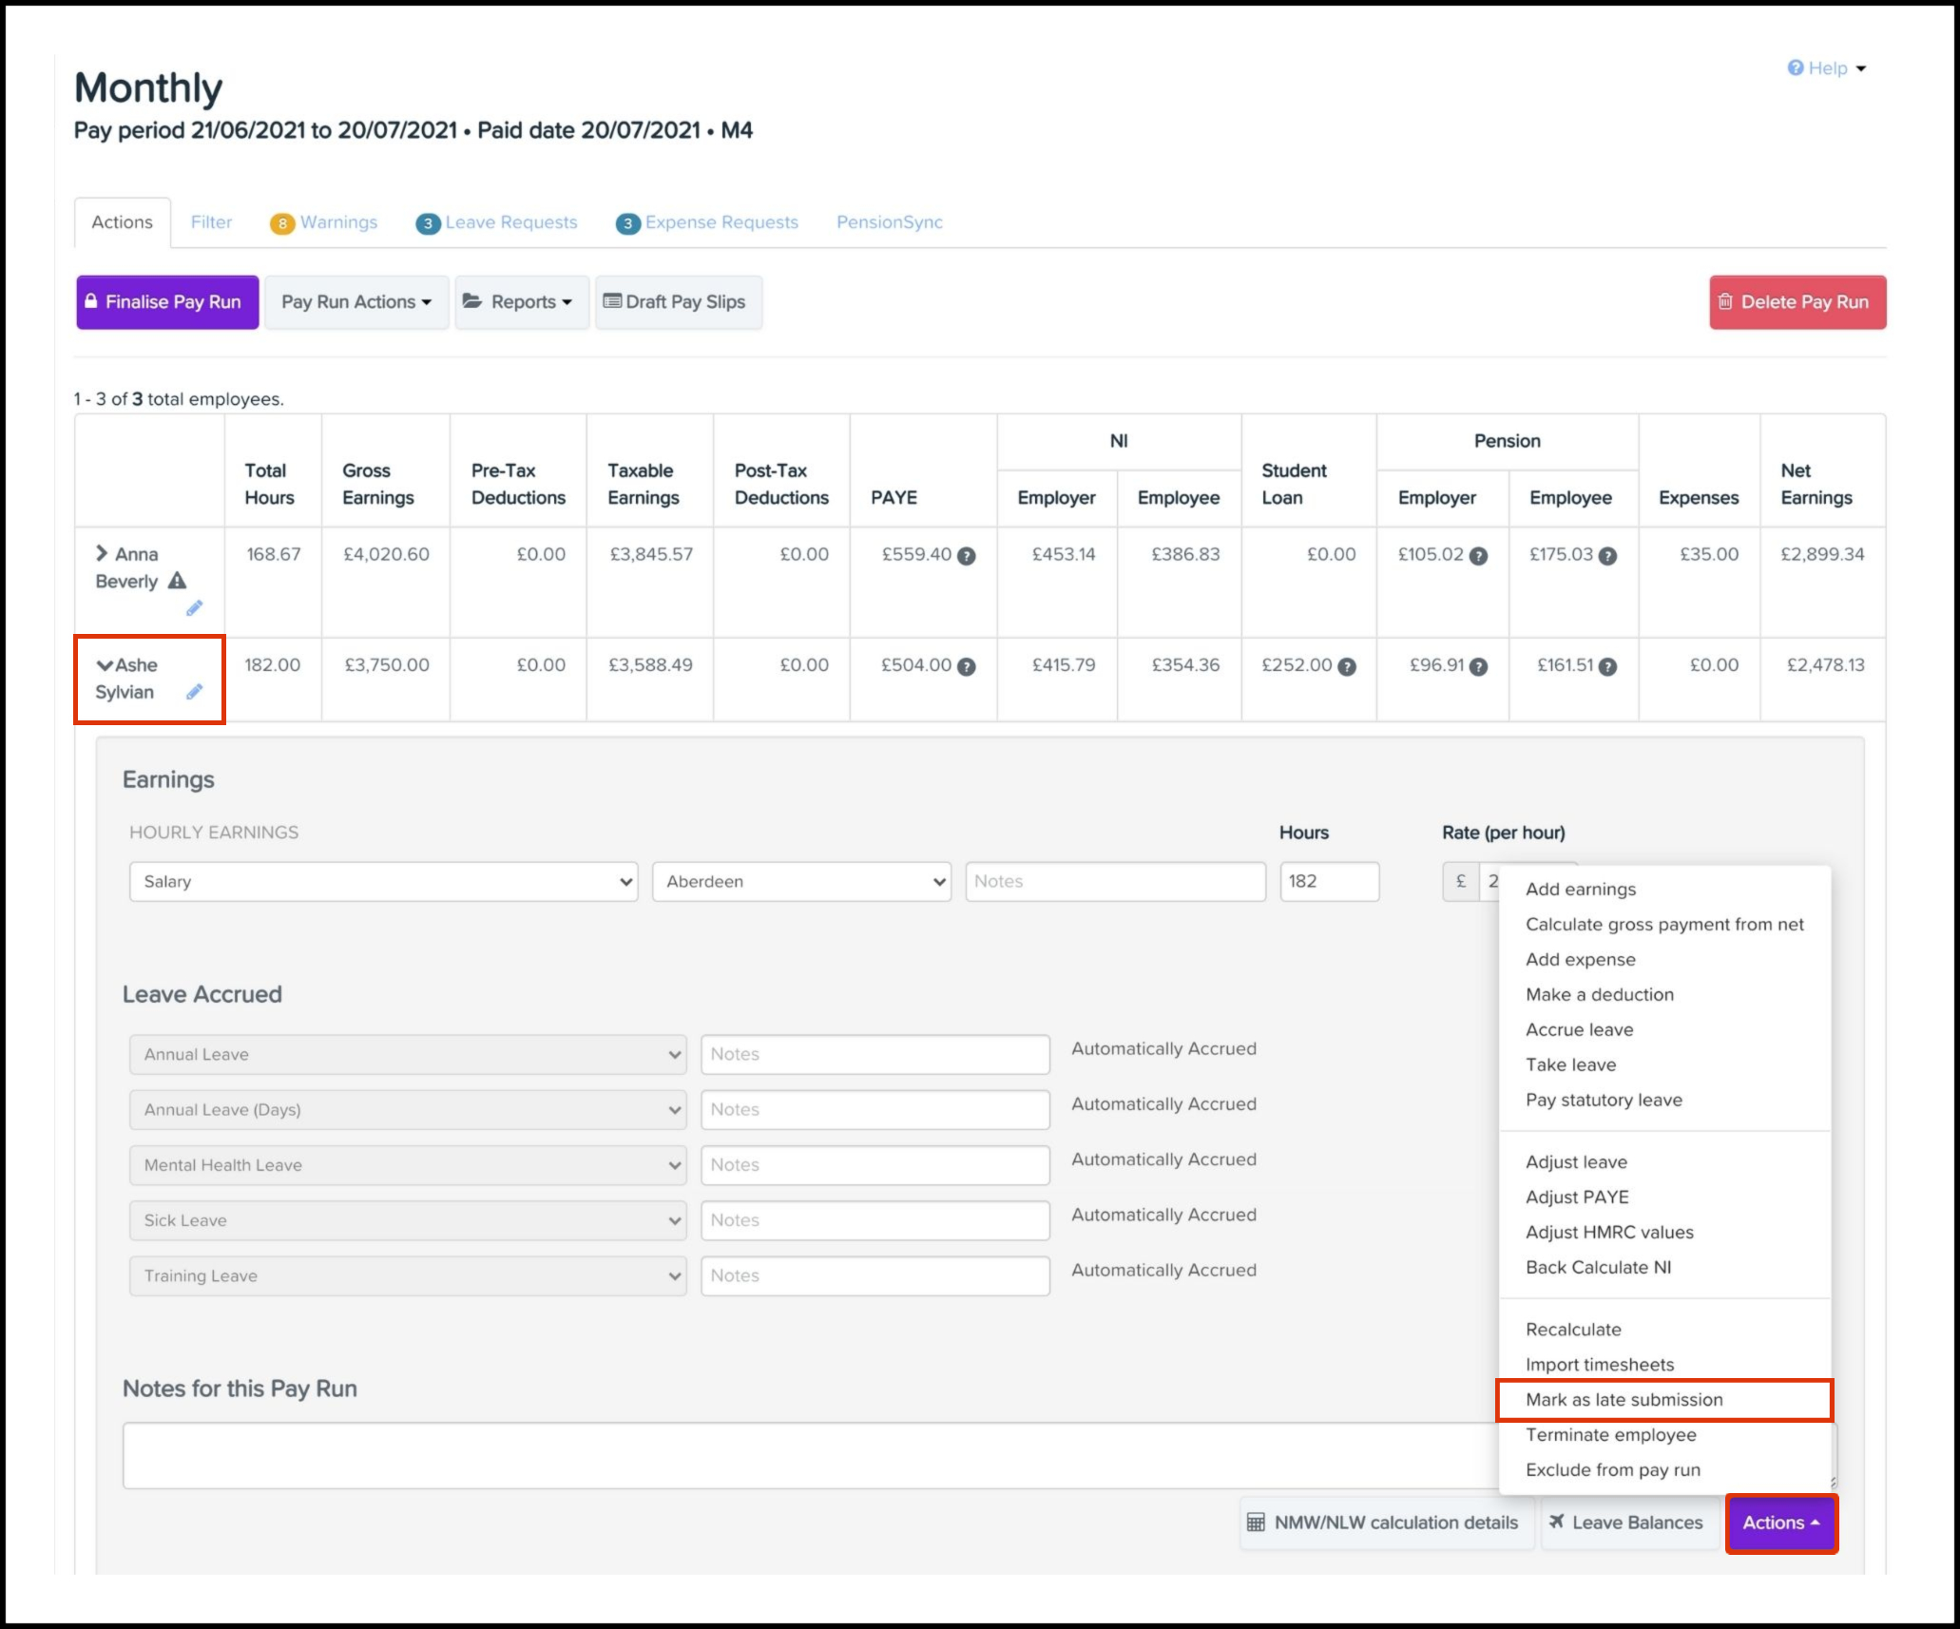Open the Salary earnings type dropdown

point(383,882)
